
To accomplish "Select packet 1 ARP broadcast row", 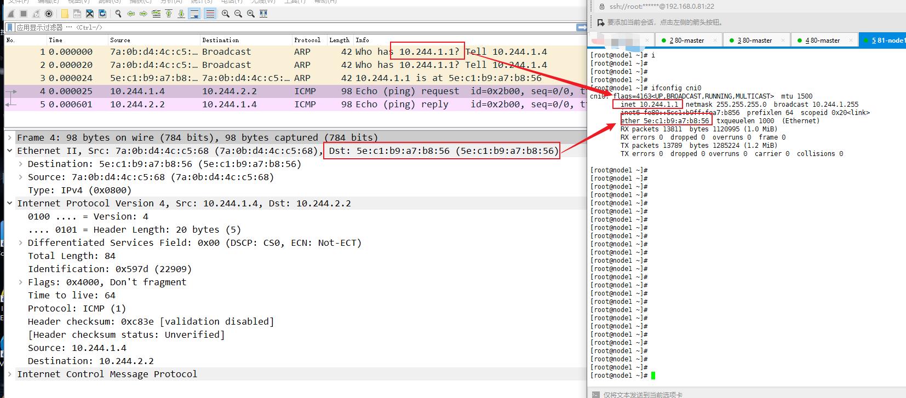I will (x=296, y=51).
